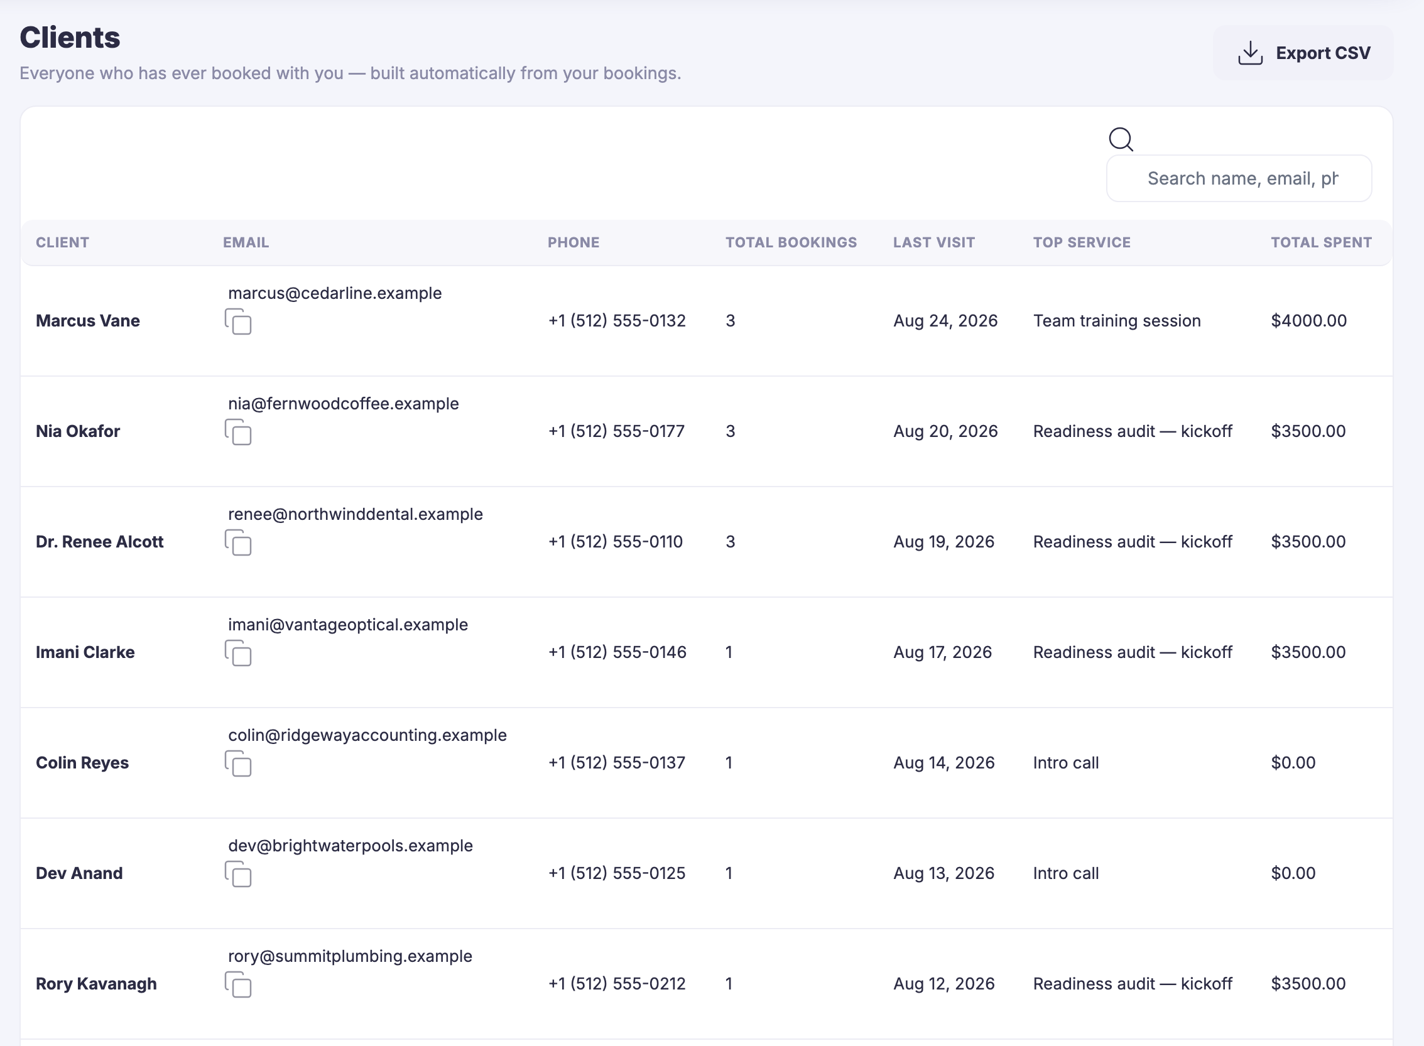Copy Nia Okafor's email address

(238, 433)
